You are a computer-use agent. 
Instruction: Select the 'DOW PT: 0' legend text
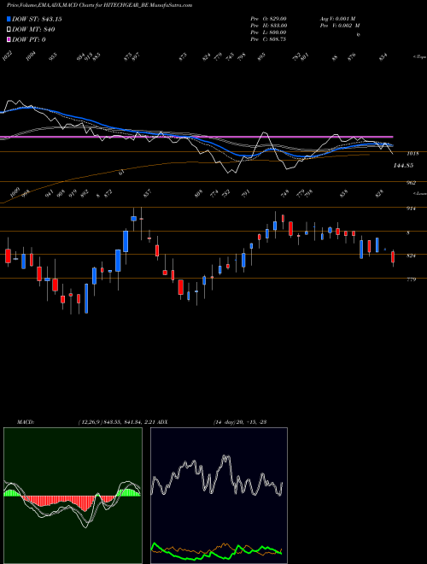pos(28,39)
